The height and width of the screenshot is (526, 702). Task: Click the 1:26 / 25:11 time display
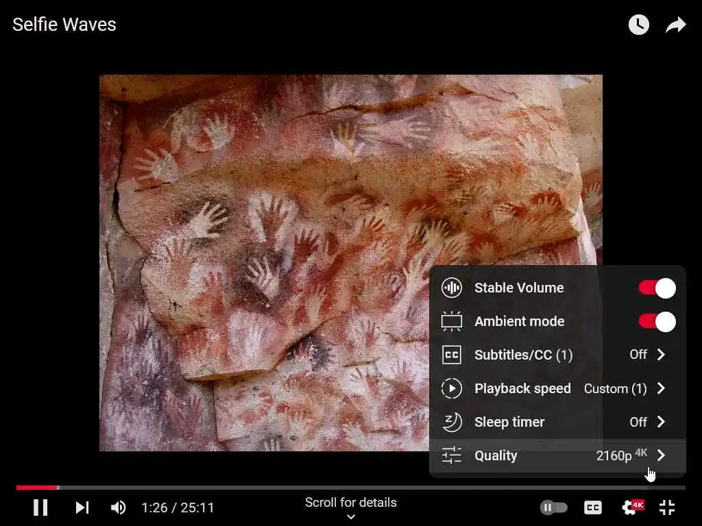(178, 508)
